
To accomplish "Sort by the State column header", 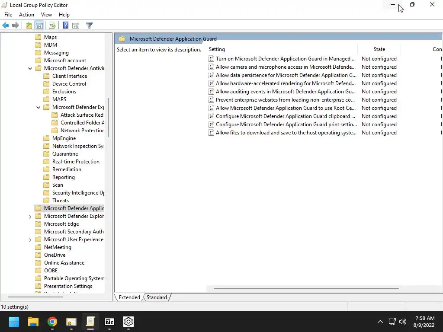I will coord(379,49).
